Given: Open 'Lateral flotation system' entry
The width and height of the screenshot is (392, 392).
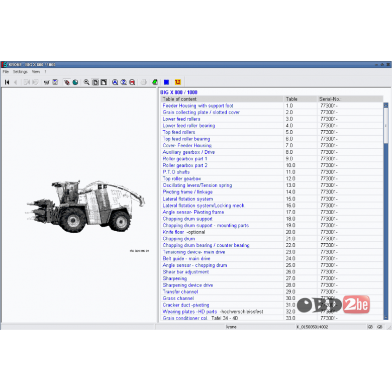Looking at the screenshot, I should (x=188, y=199).
